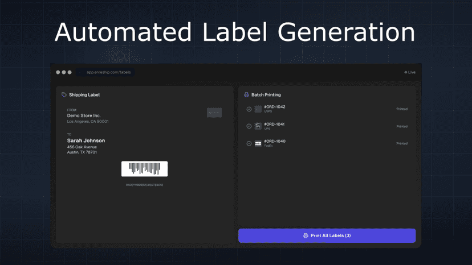This screenshot has height=265, width=472.
Task: Click the Printed status for #ORD-1040
Action: pos(402,144)
